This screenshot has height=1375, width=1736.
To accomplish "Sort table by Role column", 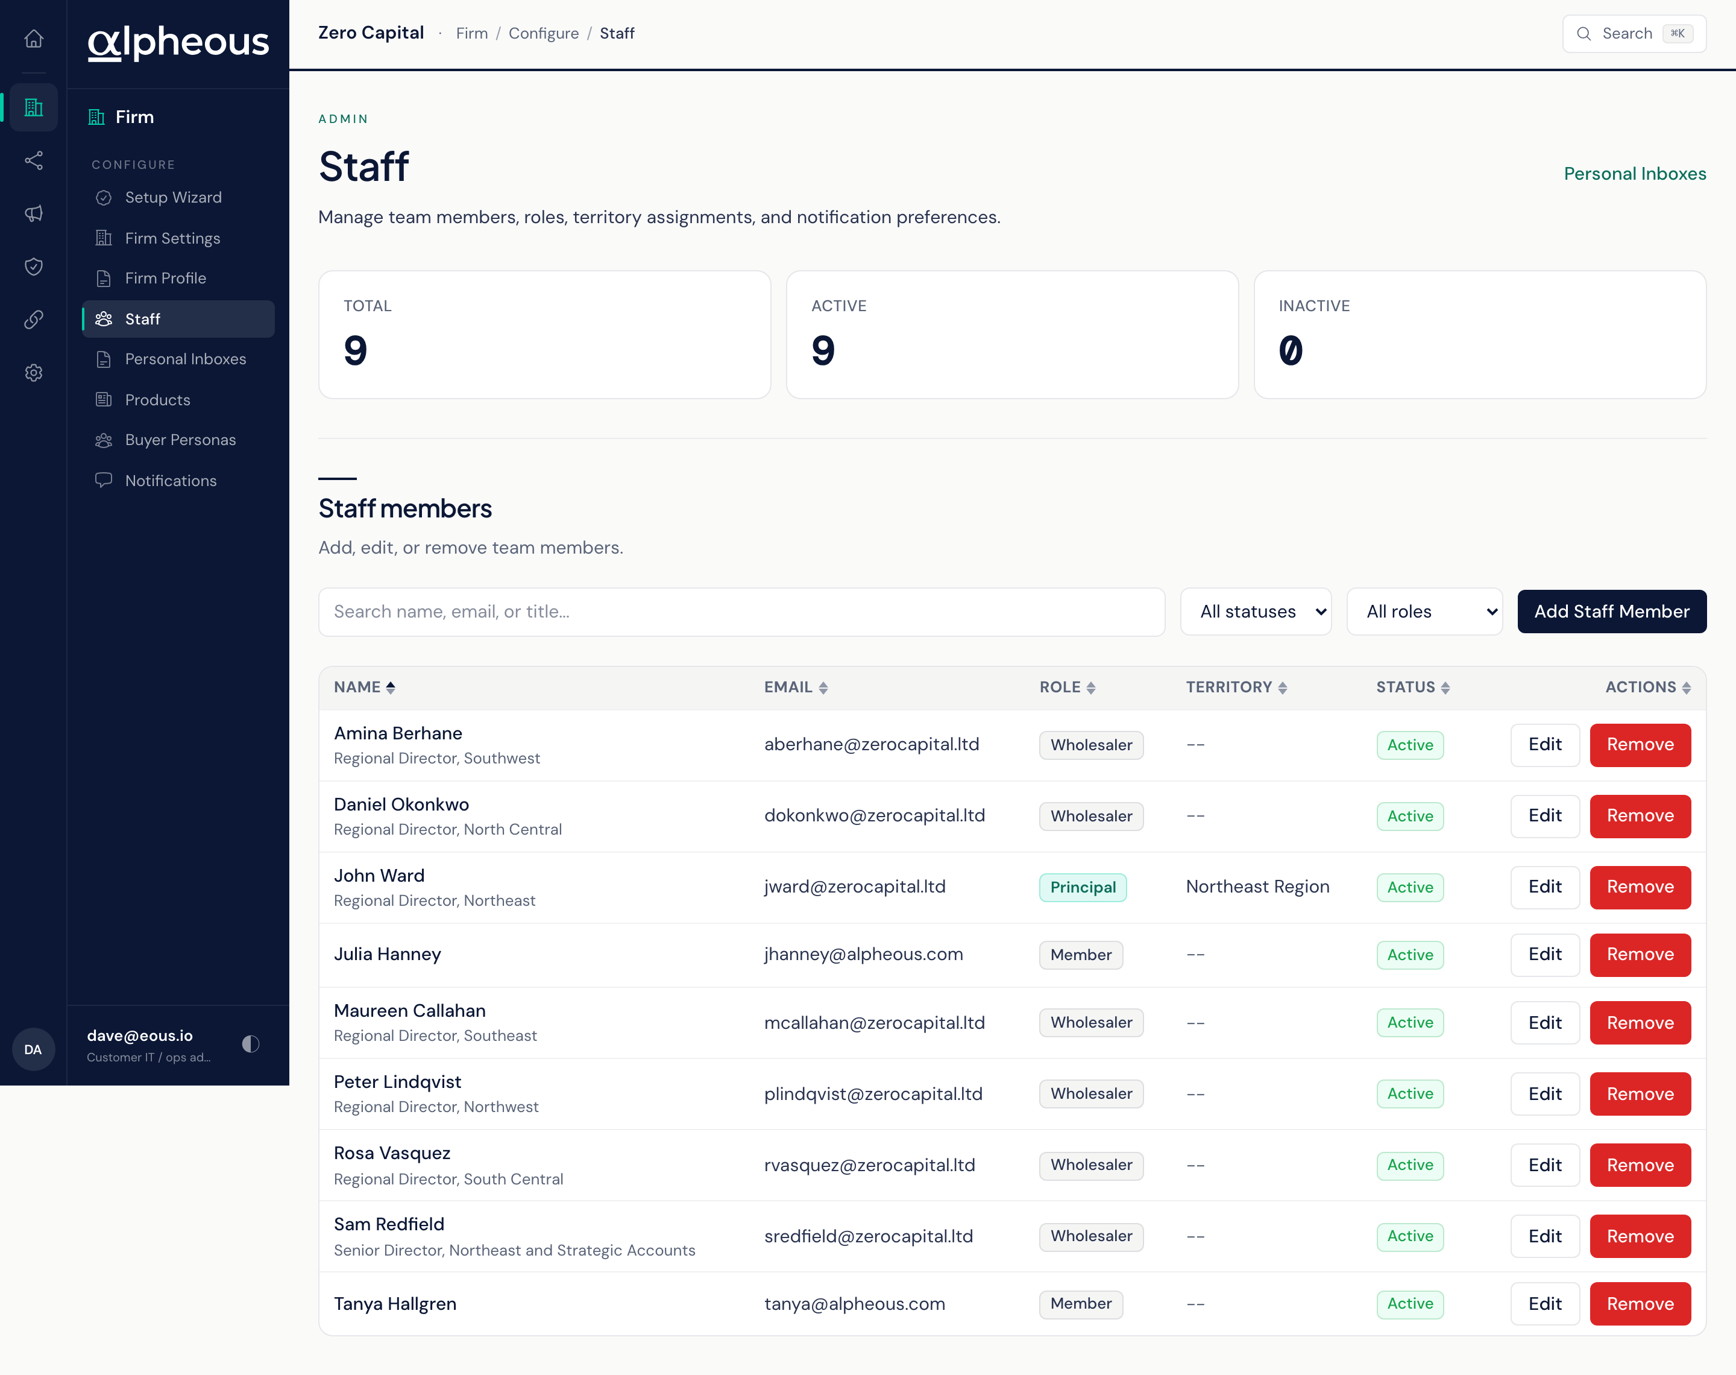I will pos(1068,687).
